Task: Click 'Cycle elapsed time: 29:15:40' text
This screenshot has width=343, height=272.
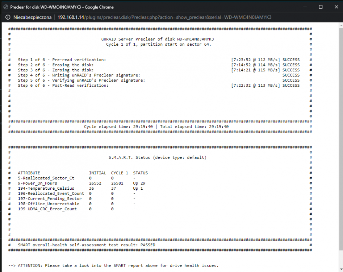Action: [x=118, y=127]
